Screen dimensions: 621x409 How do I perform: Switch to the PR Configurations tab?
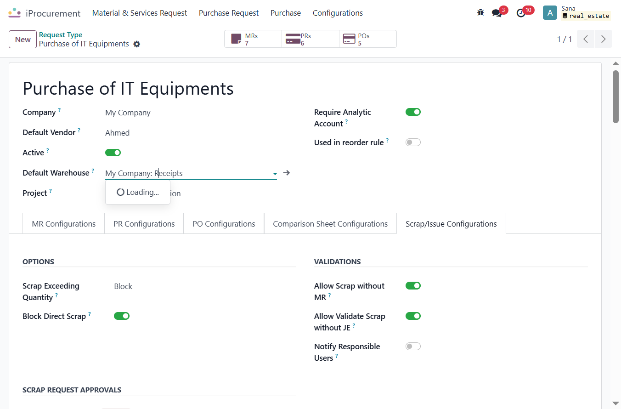pyautogui.click(x=144, y=224)
